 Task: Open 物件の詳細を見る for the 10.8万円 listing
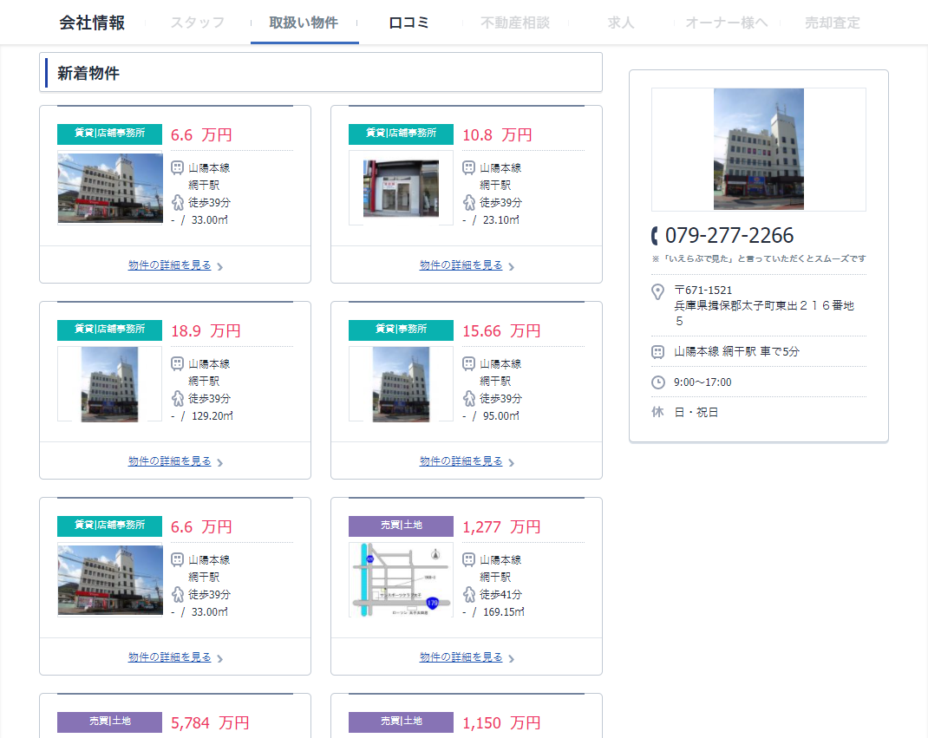pos(461,265)
